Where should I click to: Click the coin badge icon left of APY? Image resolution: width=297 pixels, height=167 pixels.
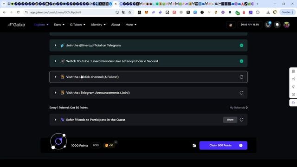click(231, 25)
